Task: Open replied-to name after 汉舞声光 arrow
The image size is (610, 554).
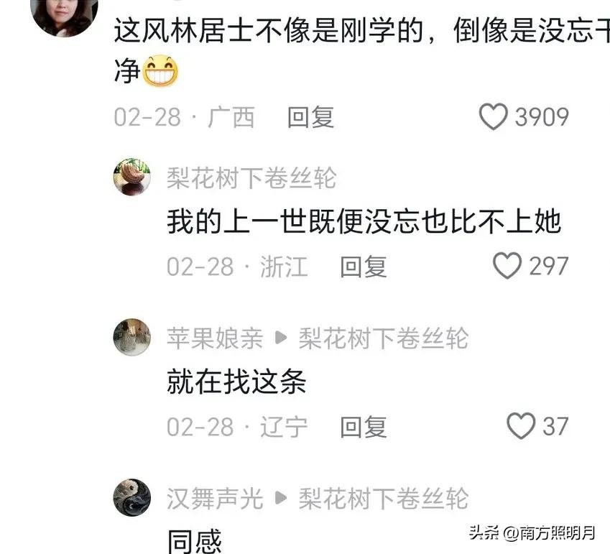Action: click(383, 499)
